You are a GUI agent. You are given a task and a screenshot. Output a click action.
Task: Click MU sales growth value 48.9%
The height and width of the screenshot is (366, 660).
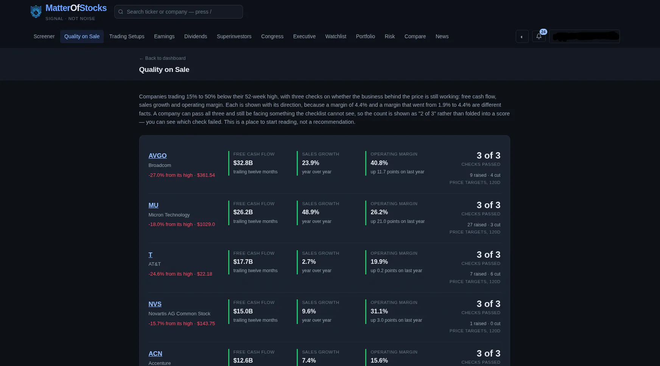(310, 212)
